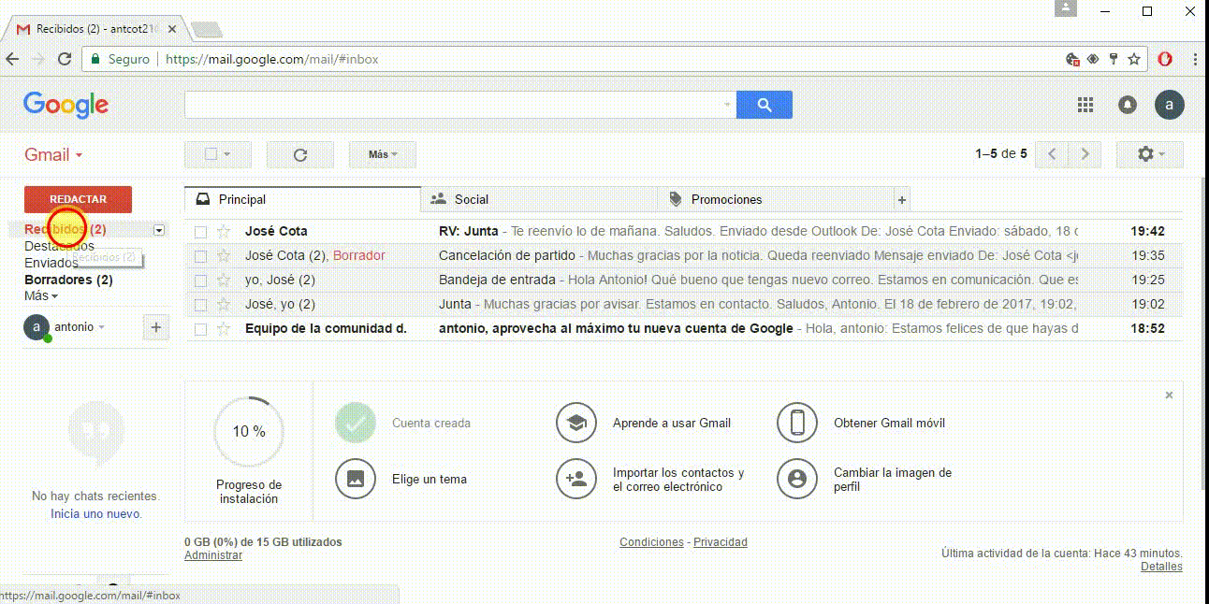Select the RV: Junta email checkbox
1209x604 pixels.
point(200,232)
